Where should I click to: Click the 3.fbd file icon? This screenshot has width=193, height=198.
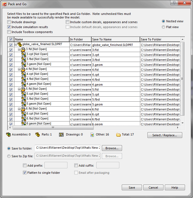tap(24, 59)
